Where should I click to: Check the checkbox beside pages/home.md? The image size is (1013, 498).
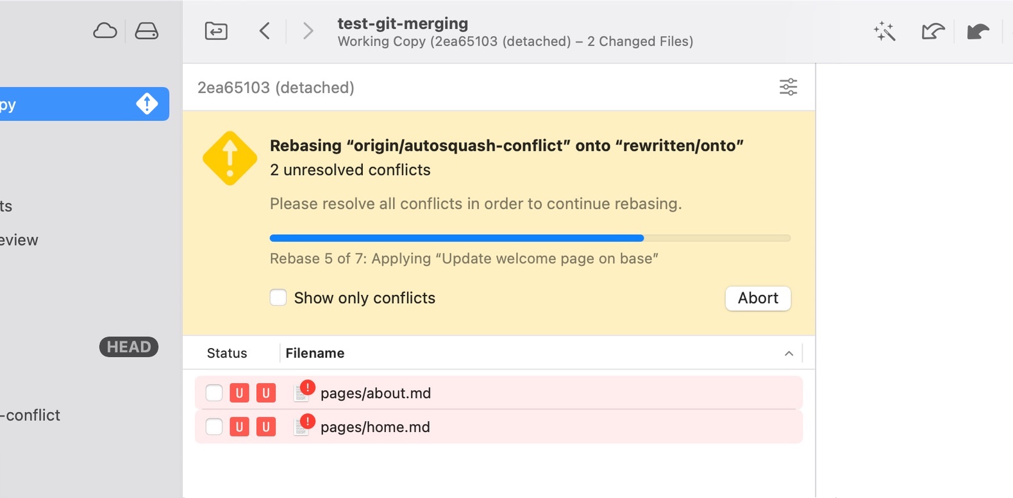[213, 427]
